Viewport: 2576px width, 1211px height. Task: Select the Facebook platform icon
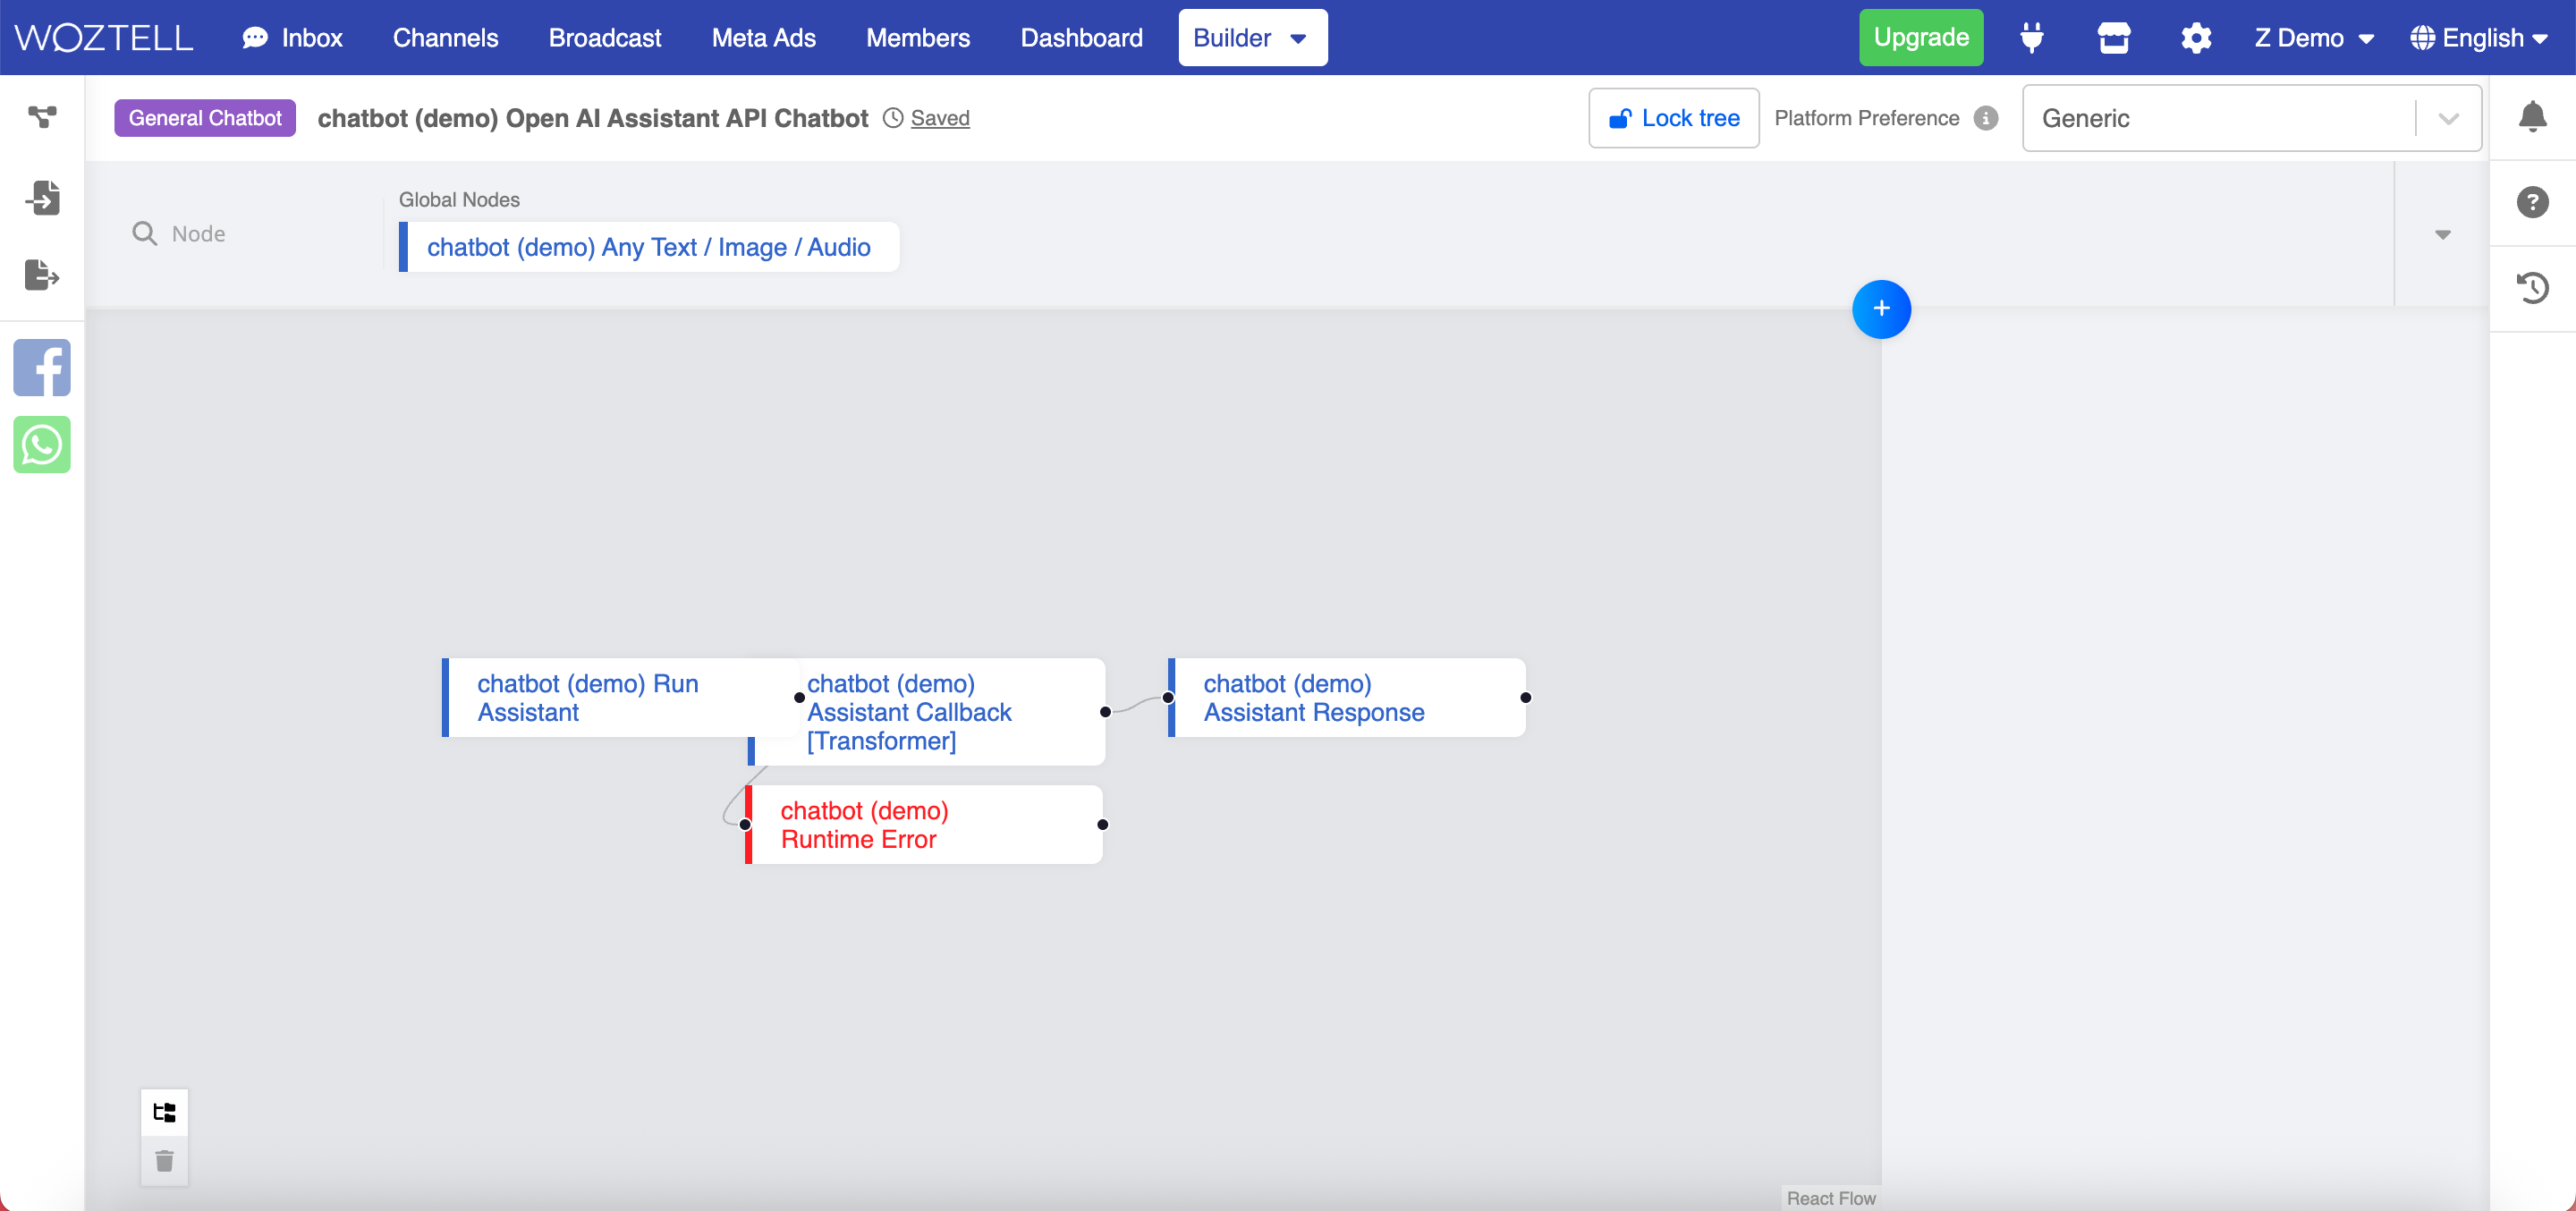tap(42, 367)
